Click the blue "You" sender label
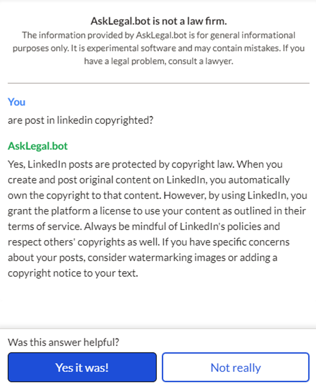This screenshot has height=386, width=316. (17, 102)
